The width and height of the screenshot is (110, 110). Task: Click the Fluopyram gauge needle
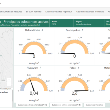[x=32, y=85]
